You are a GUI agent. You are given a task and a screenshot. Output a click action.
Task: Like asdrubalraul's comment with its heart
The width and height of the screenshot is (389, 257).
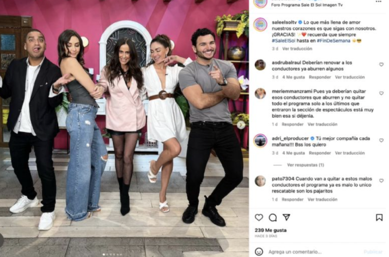click(381, 64)
